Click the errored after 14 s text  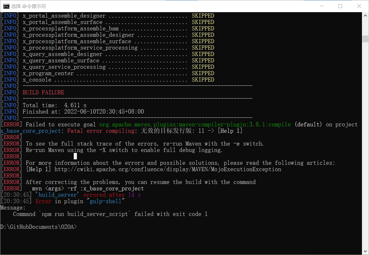coord(112,195)
